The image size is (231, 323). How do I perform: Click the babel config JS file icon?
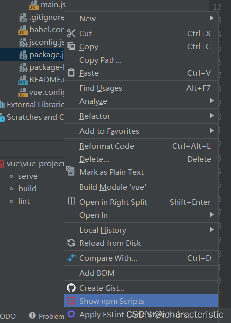[23, 30]
